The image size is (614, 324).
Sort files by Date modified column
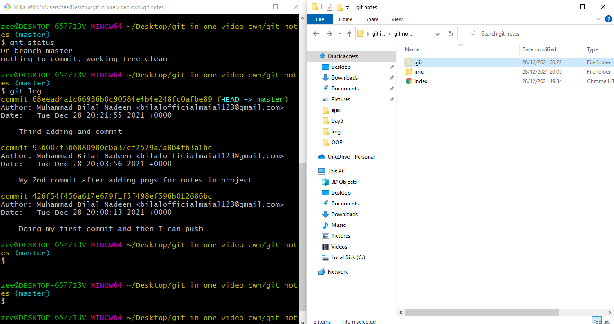[552, 49]
